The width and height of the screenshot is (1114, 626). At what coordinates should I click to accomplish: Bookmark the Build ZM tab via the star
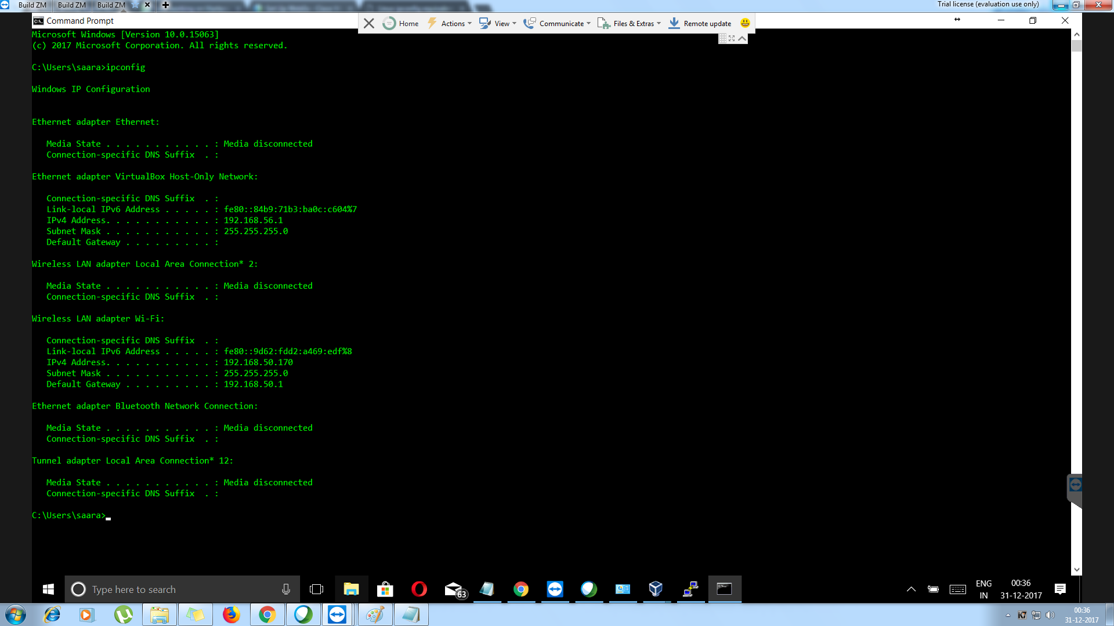(135, 5)
